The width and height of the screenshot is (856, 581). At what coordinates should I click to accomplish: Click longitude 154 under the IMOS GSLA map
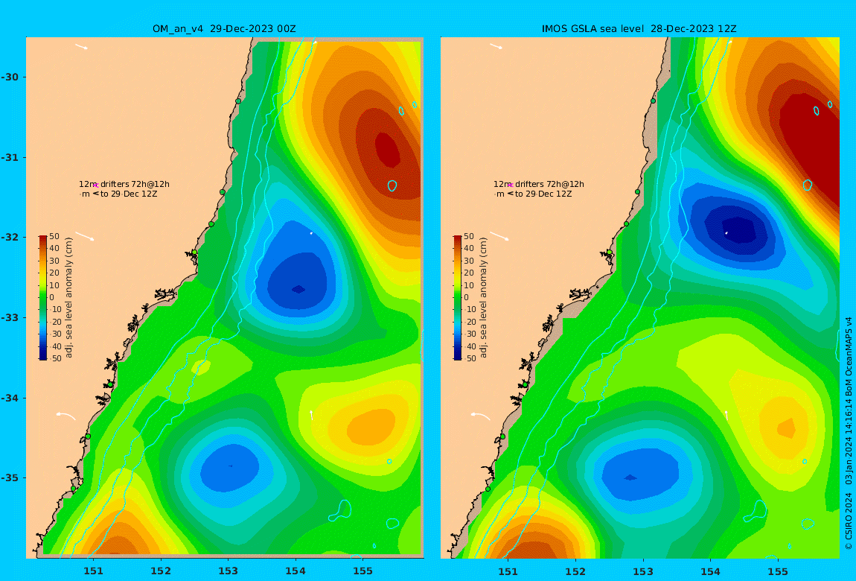click(710, 571)
